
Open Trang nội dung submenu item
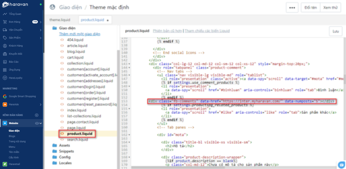(x=17, y=142)
